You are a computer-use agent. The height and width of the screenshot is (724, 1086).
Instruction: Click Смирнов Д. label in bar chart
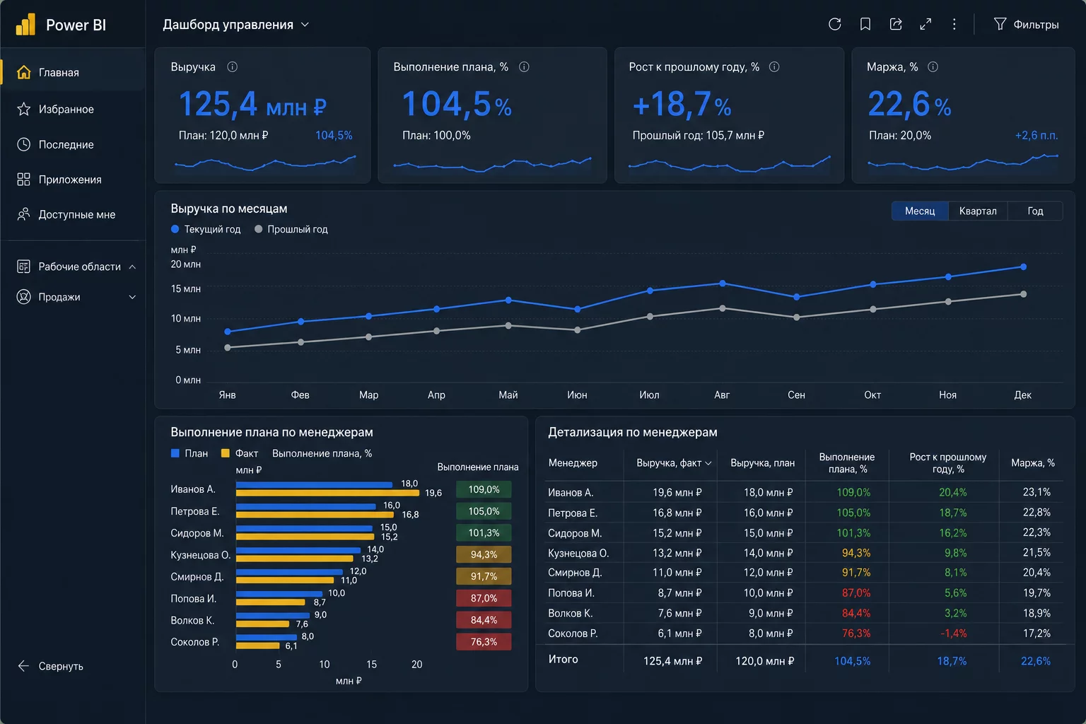pos(197,577)
